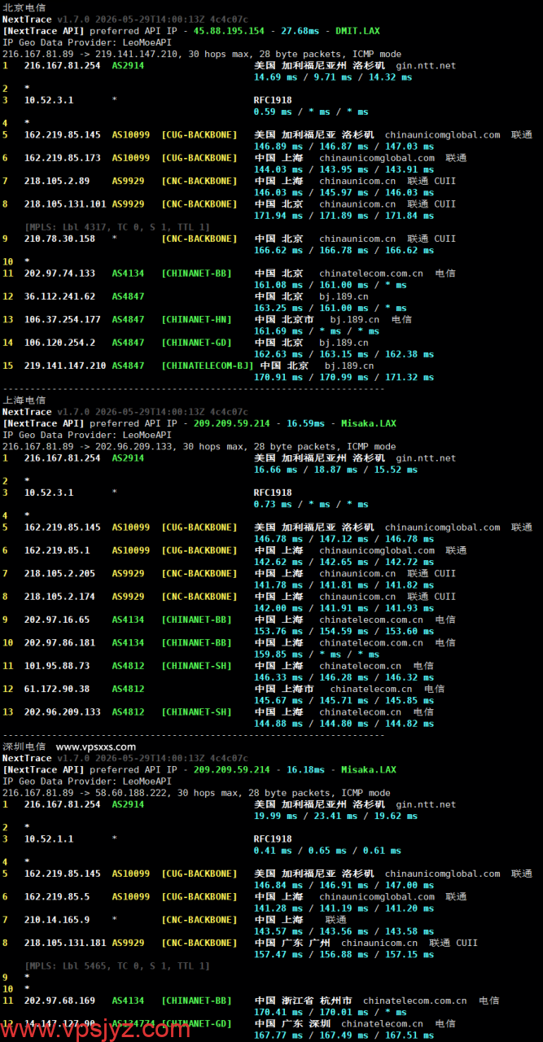The image size is (543, 1042).
Task: Select hop IP 218.105.131.181
Action: 65,943
